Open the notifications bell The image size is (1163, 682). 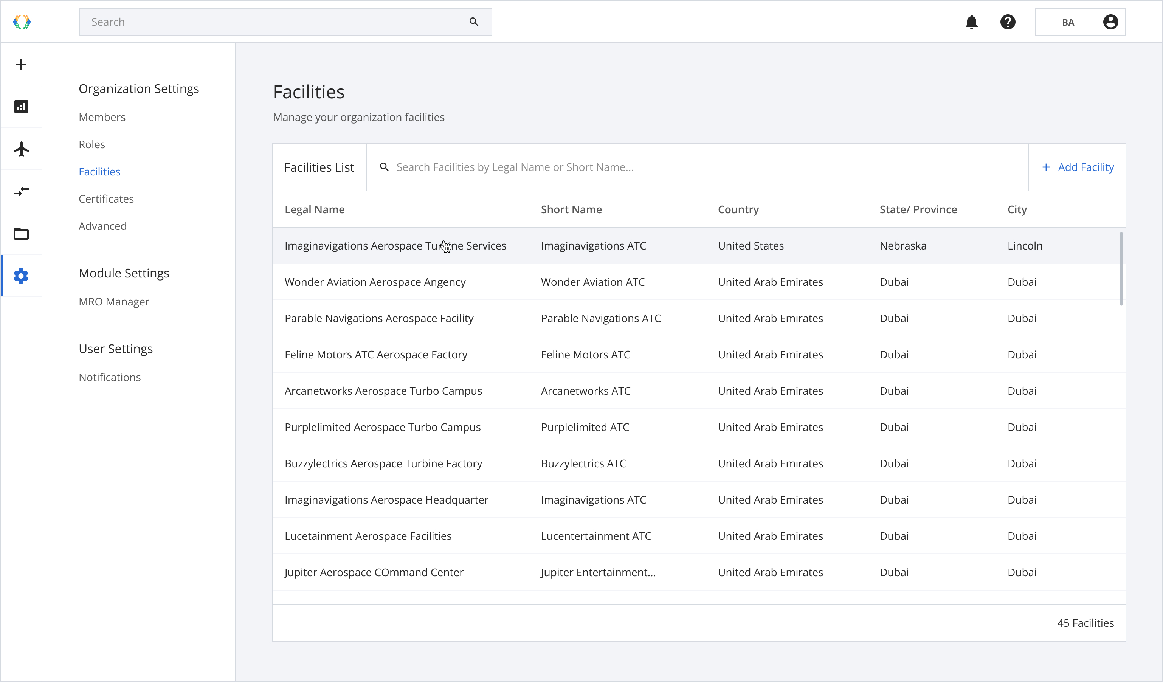(x=971, y=22)
